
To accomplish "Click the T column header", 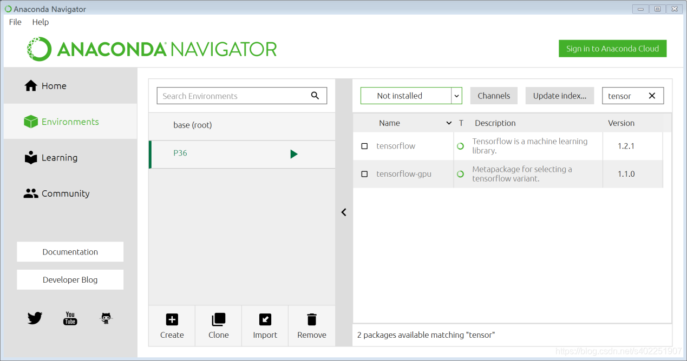I will (x=461, y=123).
